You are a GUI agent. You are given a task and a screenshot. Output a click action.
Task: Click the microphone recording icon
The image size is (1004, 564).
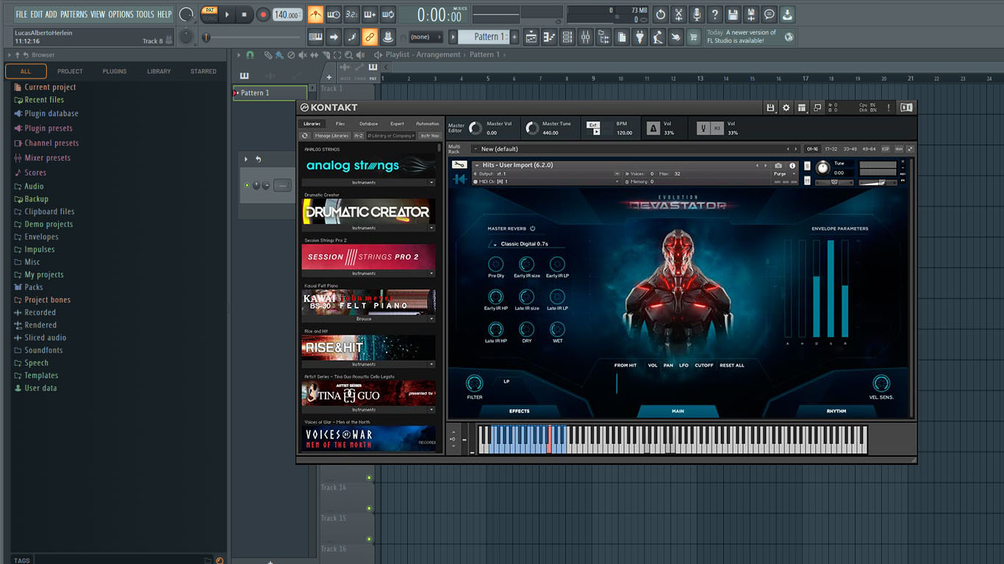696,15
